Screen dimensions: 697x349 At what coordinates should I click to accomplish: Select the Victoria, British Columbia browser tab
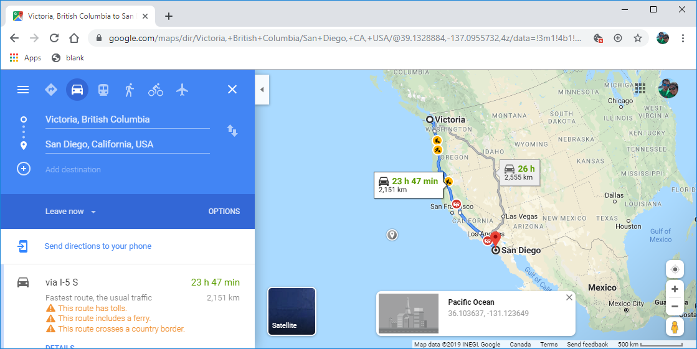tap(79, 16)
